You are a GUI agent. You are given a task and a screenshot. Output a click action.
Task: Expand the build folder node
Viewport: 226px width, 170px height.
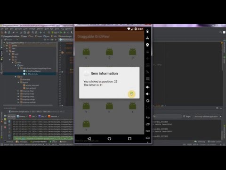pyautogui.click(x=10, y=54)
